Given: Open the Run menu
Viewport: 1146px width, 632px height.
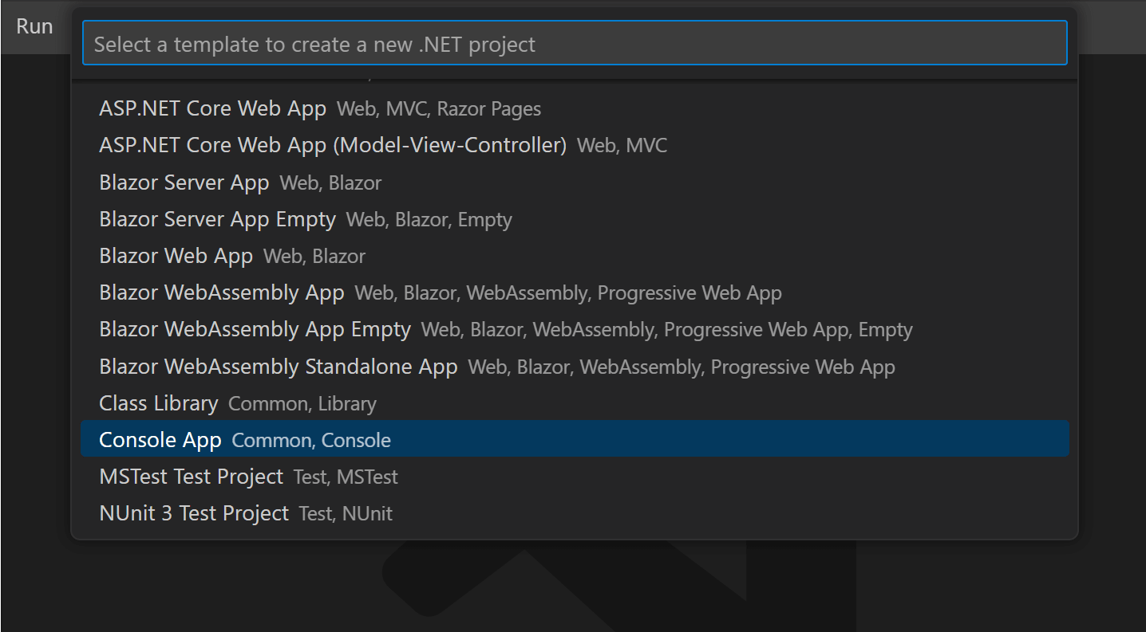Looking at the screenshot, I should coord(34,26).
